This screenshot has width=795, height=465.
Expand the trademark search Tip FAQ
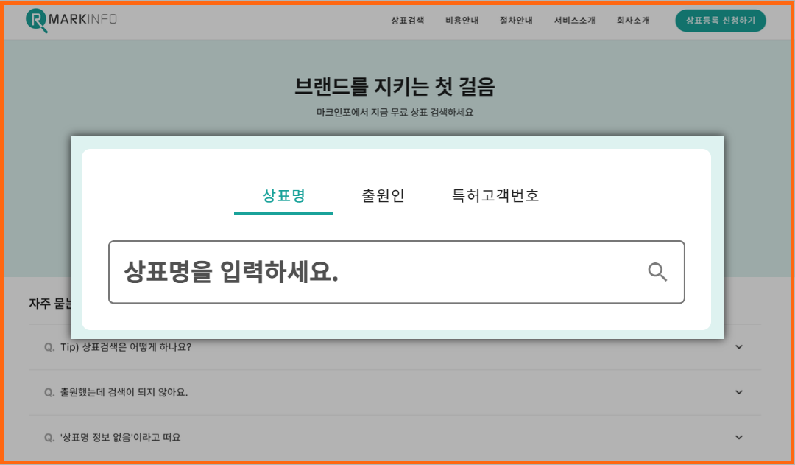point(739,346)
